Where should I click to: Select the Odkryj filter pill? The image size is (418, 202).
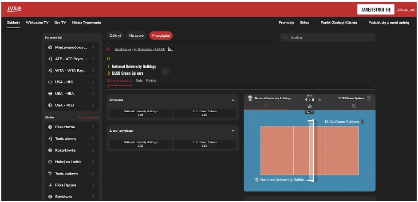pos(115,35)
